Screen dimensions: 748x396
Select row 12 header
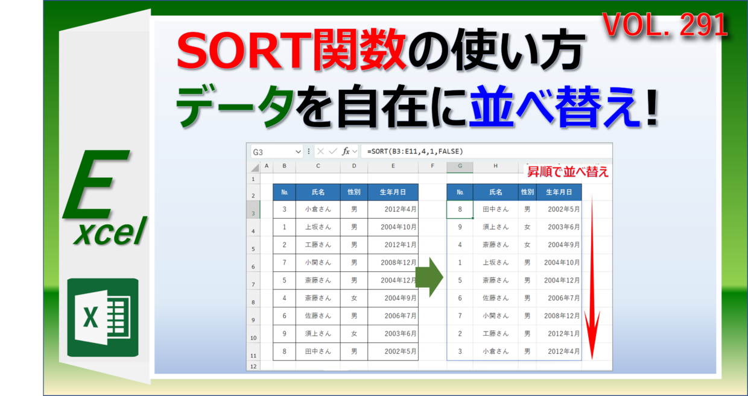point(253,366)
